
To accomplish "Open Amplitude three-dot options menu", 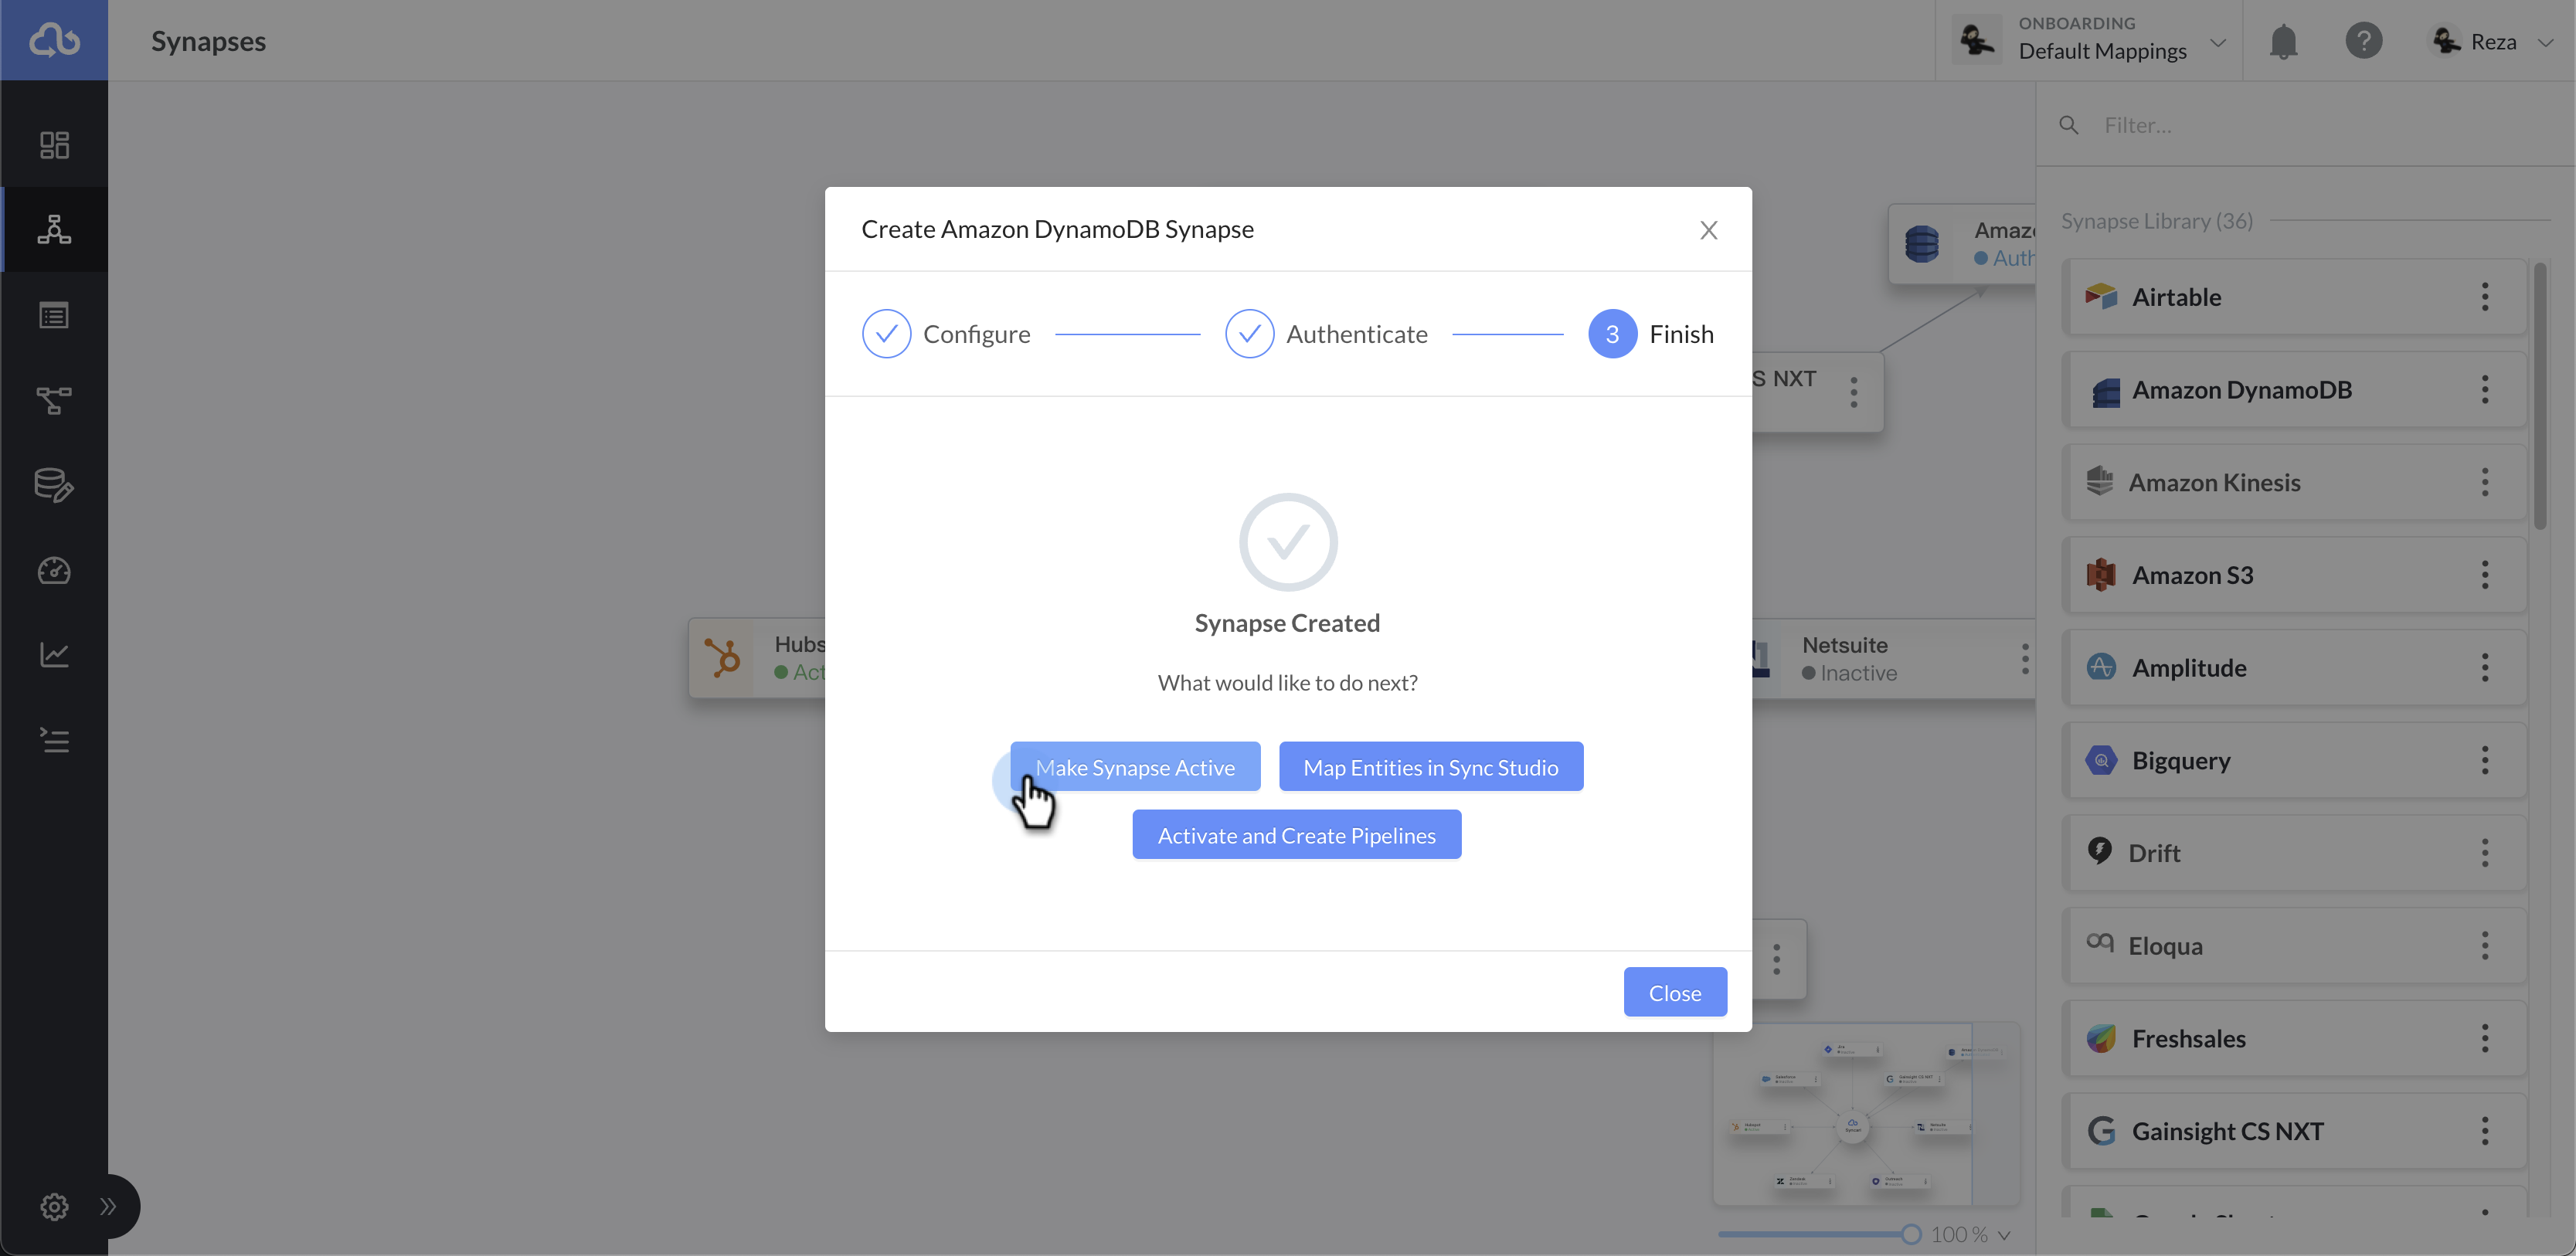I will (x=2485, y=668).
